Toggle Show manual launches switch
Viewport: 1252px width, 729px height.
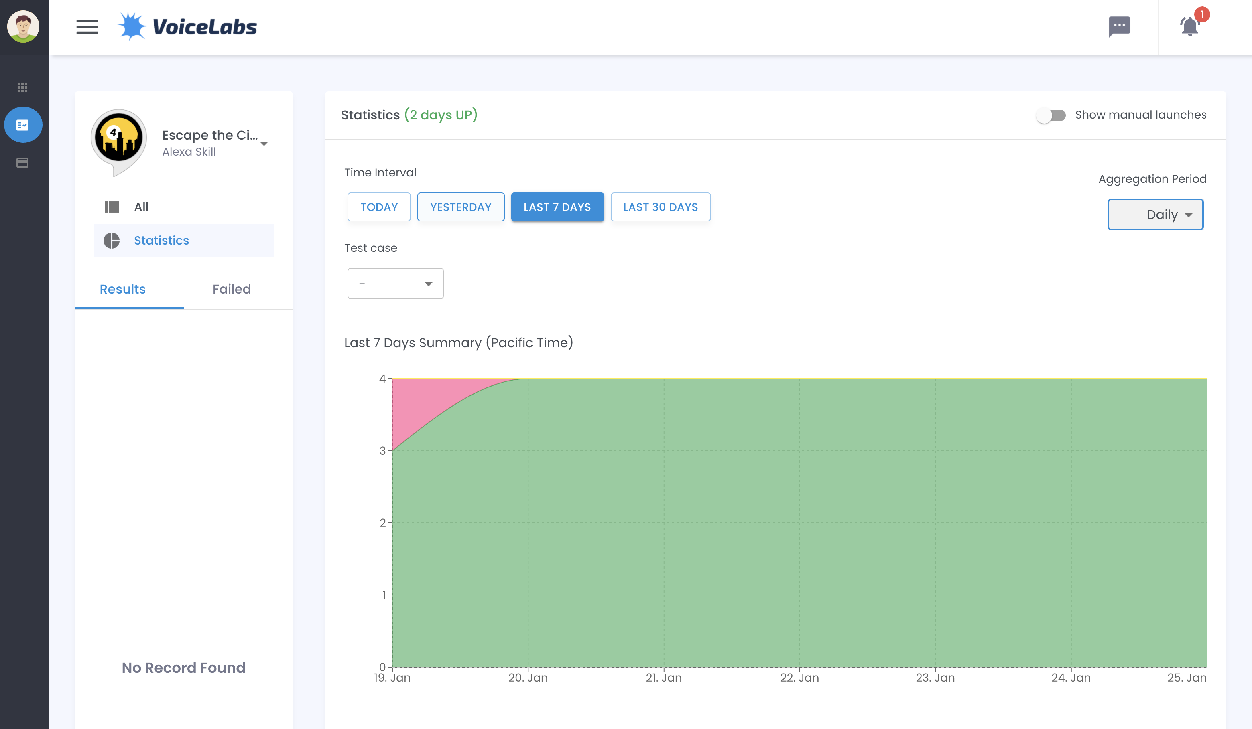[1050, 115]
